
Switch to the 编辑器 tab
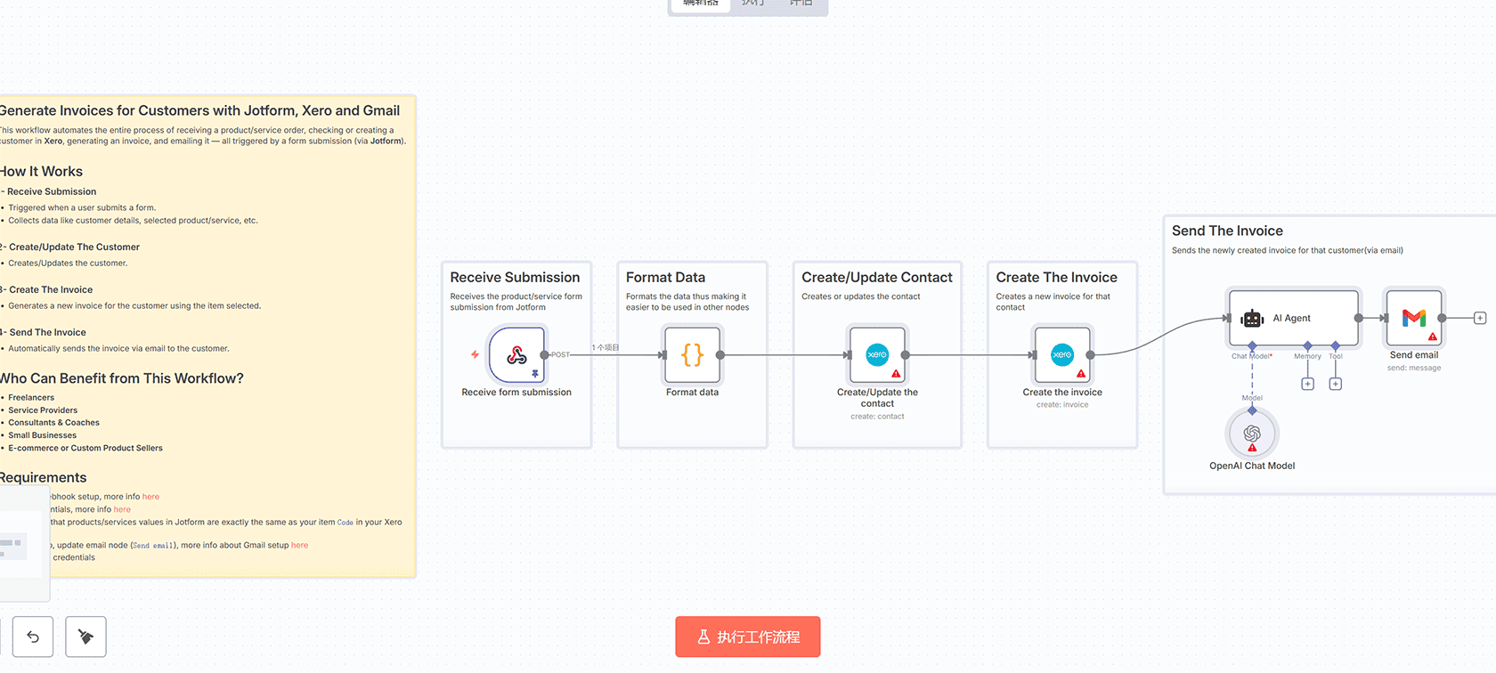(700, 4)
